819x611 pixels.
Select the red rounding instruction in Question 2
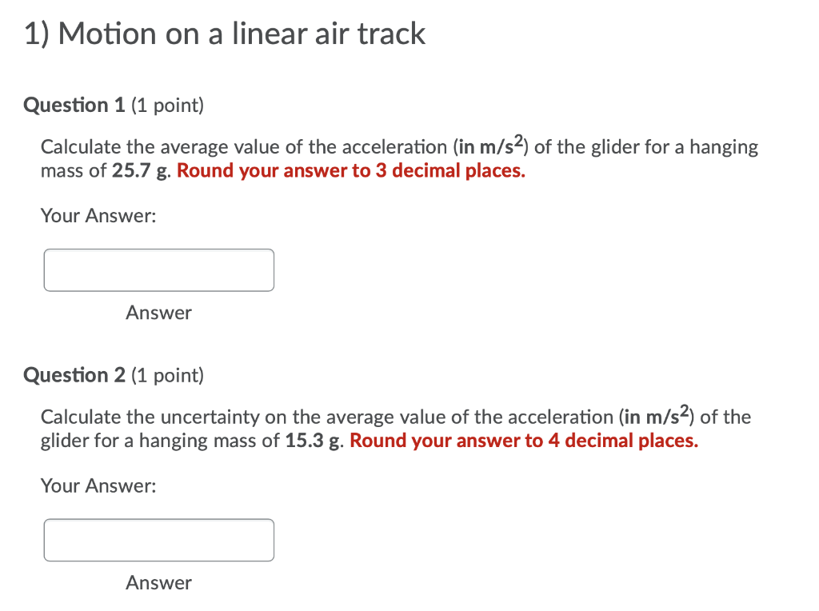click(524, 441)
